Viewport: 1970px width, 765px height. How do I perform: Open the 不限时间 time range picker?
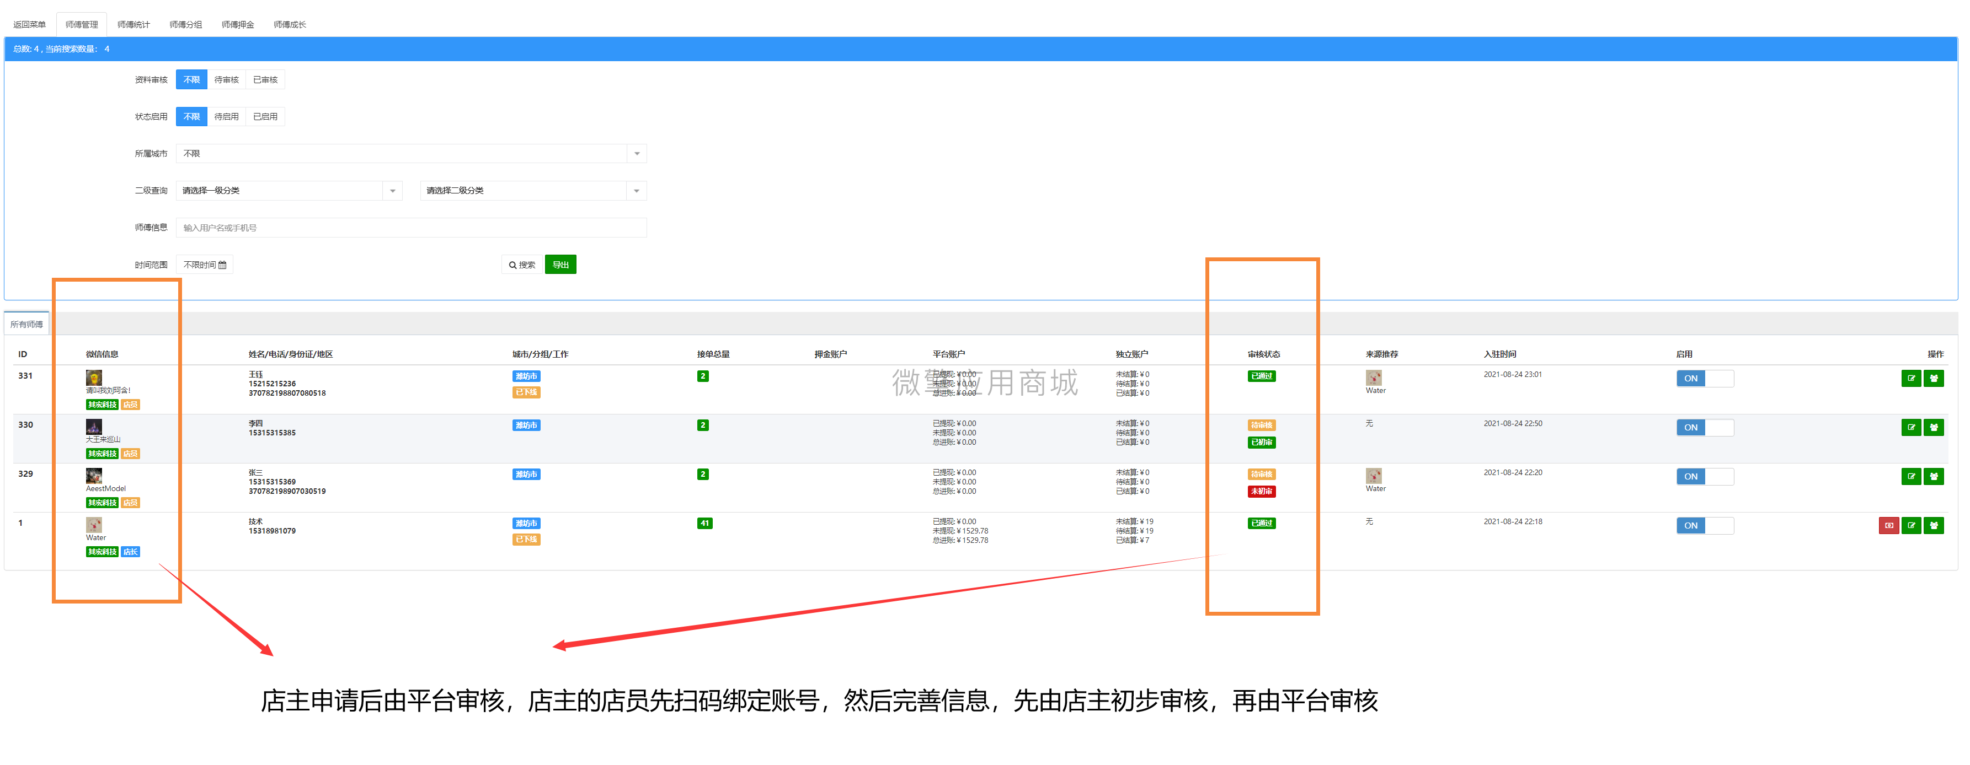204,265
